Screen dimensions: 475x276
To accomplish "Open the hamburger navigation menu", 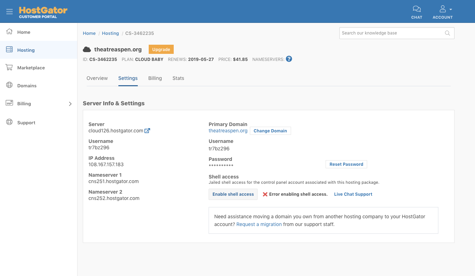I will pyautogui.click(x=10, y=12).
